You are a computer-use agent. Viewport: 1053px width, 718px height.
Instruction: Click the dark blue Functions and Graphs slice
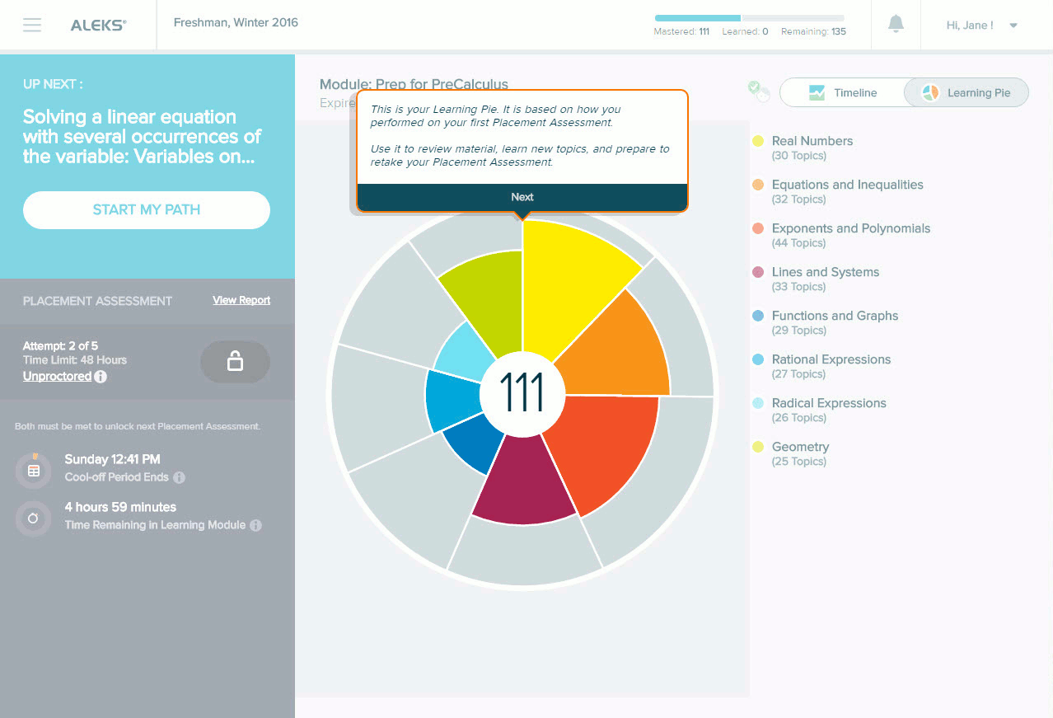click(474, 442)
